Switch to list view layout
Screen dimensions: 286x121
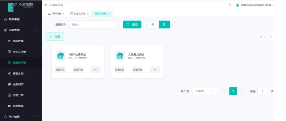(x=153, y=25)
